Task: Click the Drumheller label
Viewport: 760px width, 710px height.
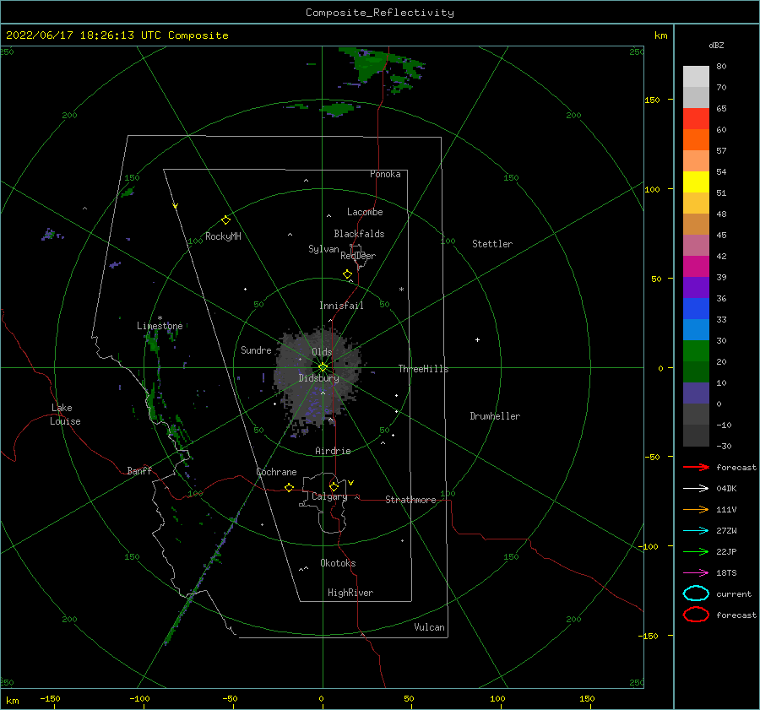Action: point(495,416)
